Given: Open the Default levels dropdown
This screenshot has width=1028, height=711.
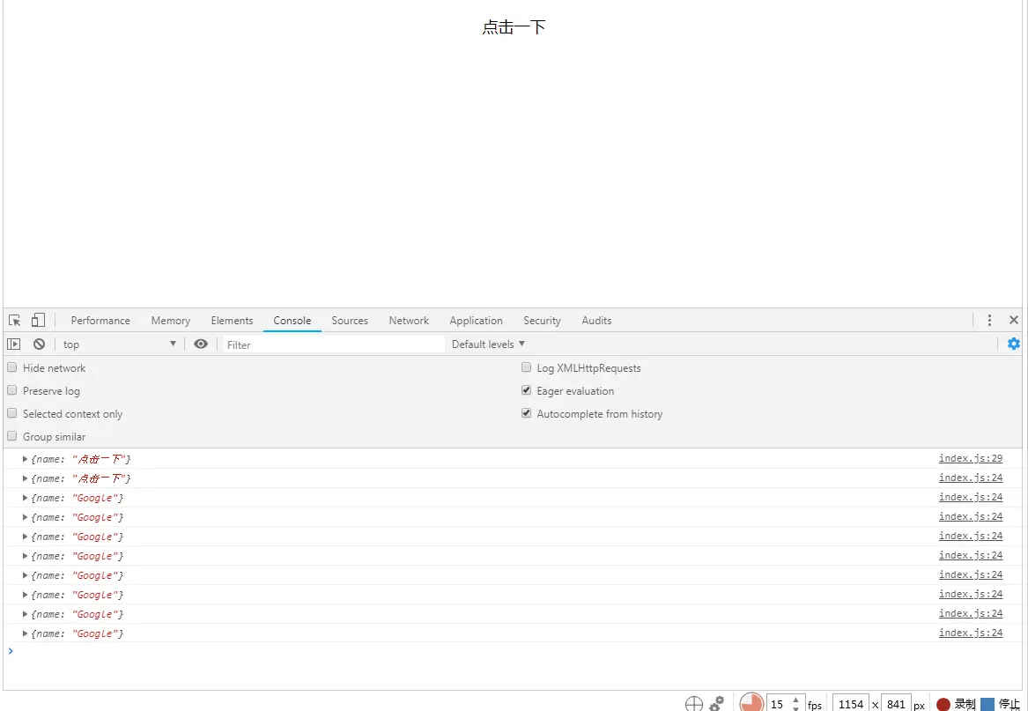Looking at the screenshot, I should [x=488, y=344].
